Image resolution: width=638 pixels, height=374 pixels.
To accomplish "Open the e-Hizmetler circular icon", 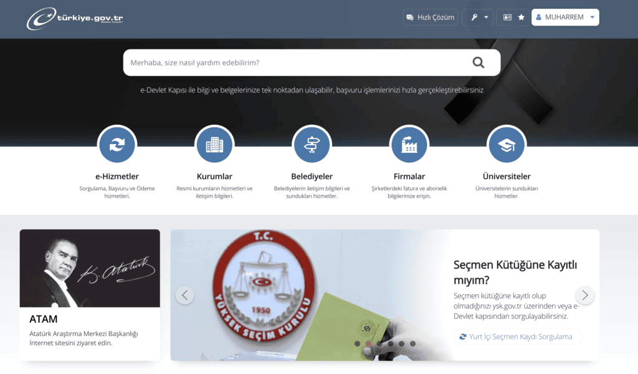I will tap(117, 145).
